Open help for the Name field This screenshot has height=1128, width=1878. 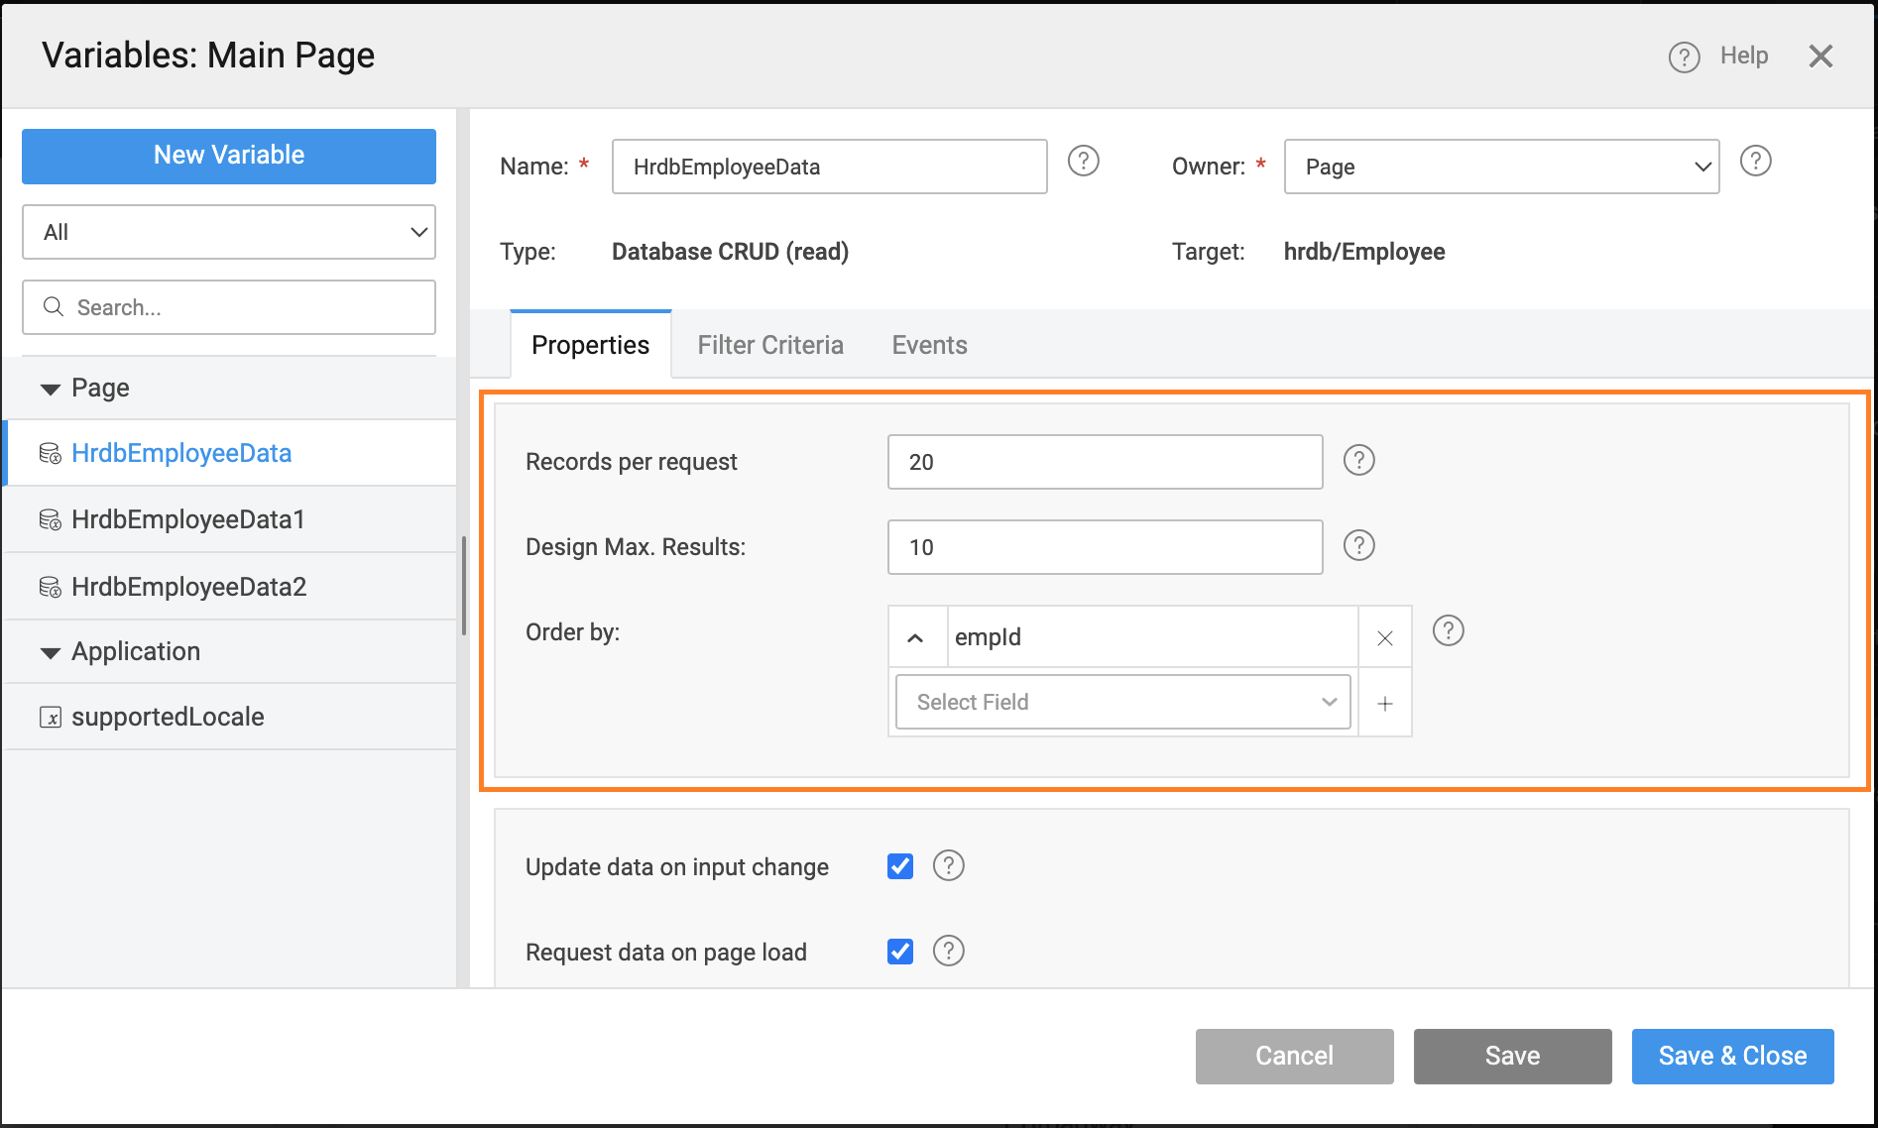(x=1083, y=162)
